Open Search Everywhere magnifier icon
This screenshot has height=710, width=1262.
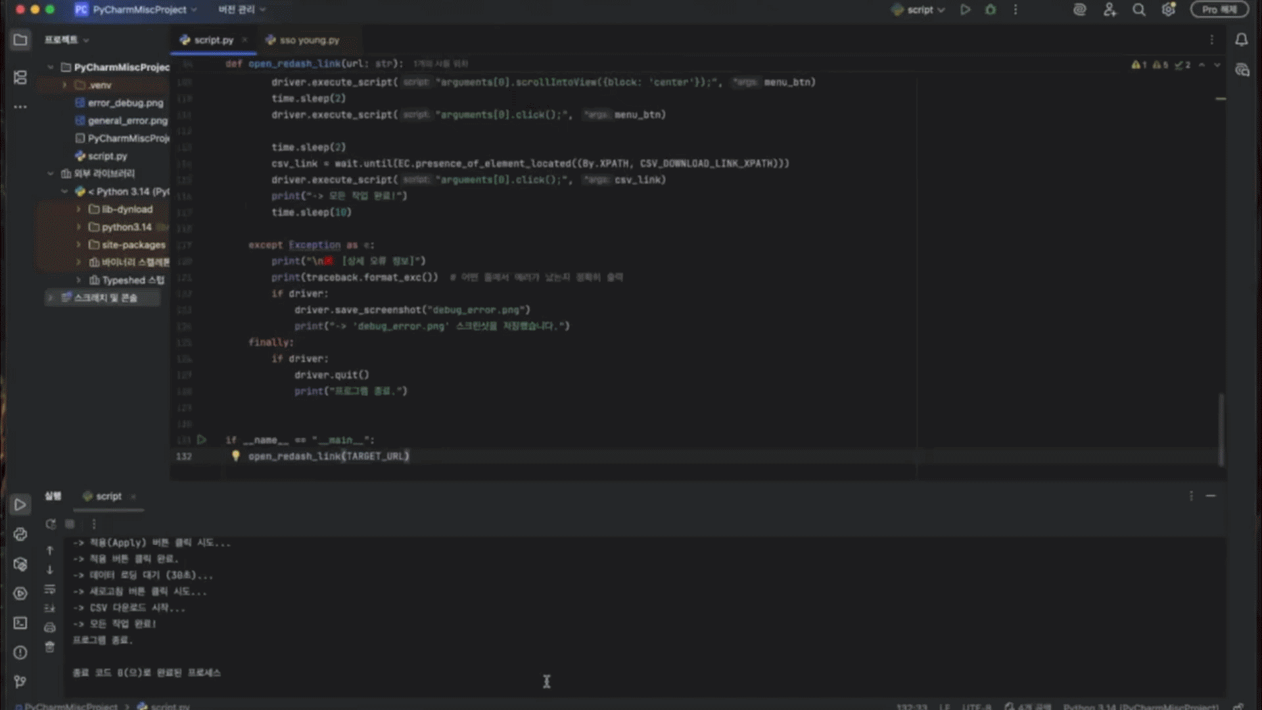pos(1139,10)
